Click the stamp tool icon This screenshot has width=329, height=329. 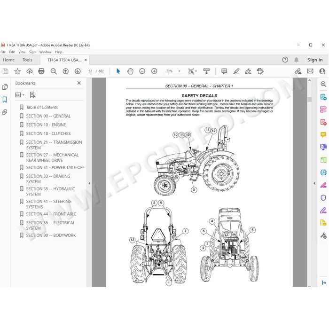click(x=260, y=71)
